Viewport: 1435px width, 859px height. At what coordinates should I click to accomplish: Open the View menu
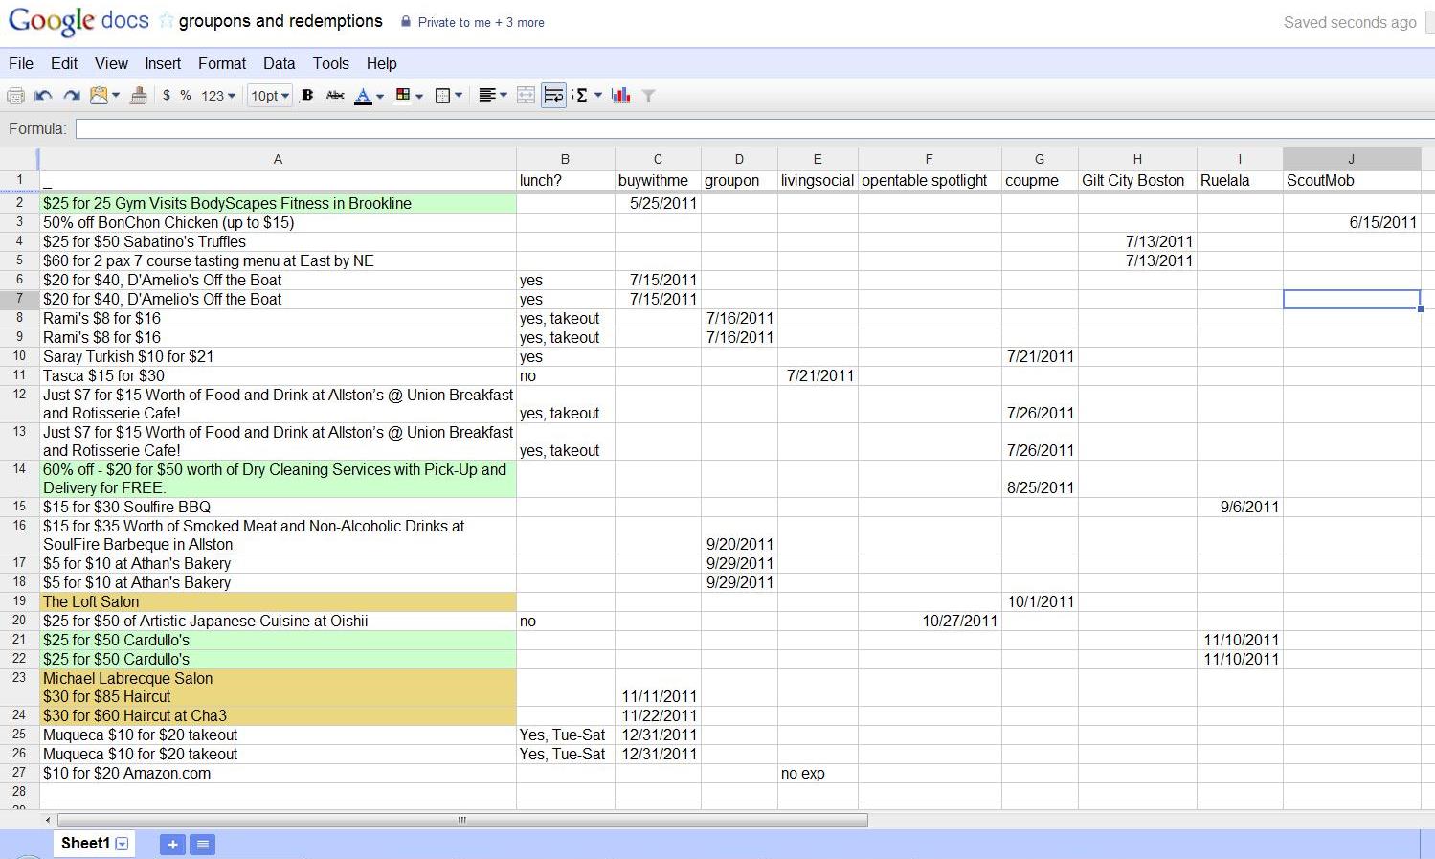[111, 63]
